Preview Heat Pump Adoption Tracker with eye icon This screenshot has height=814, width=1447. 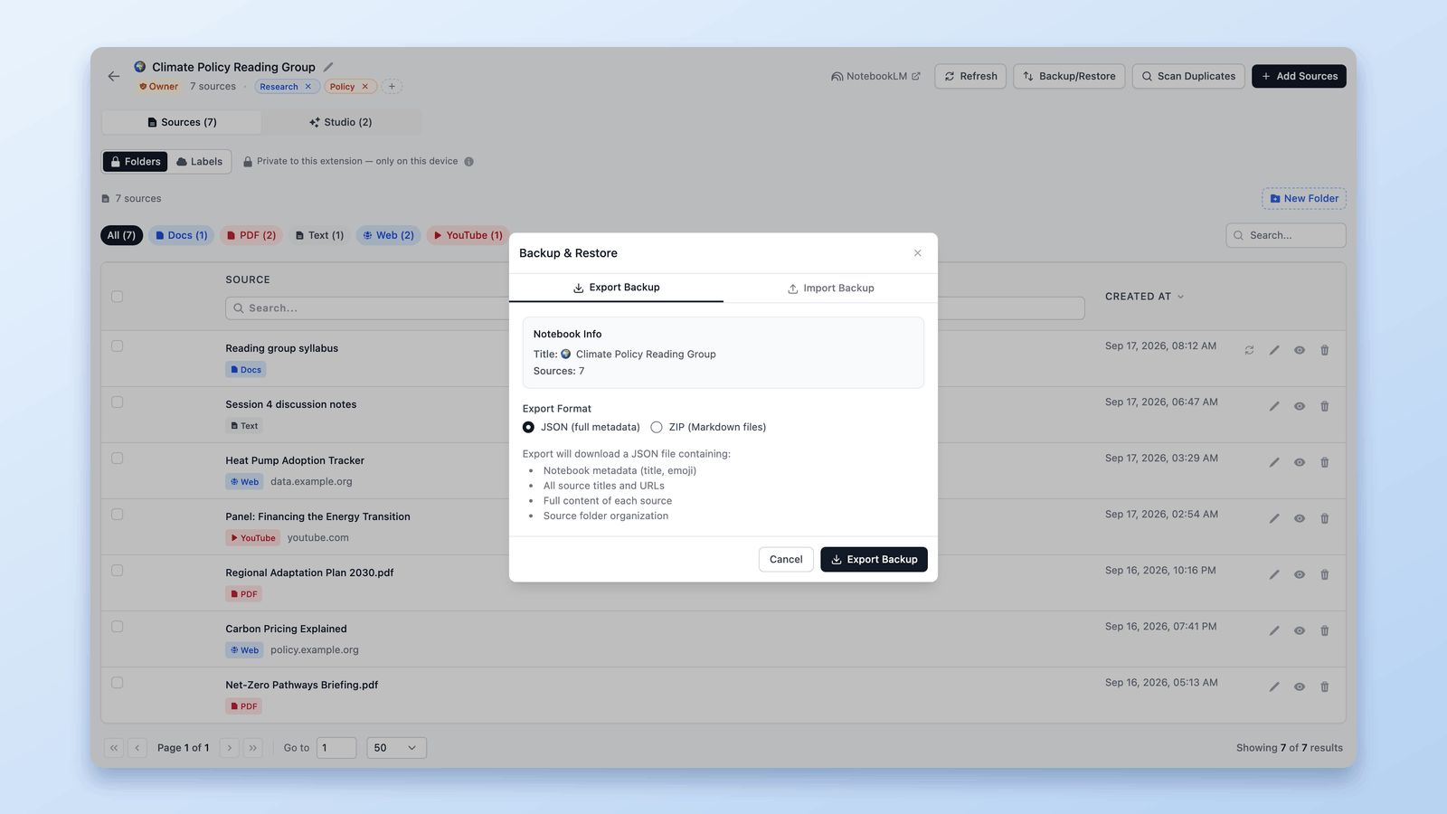click(x=1300, y=462)
